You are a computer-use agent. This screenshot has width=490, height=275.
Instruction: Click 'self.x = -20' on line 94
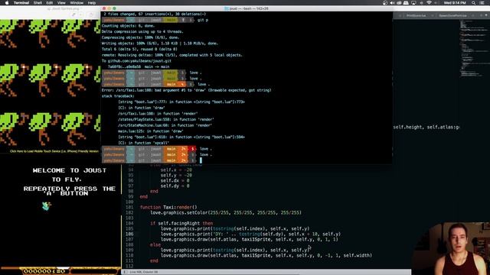coord(176,170)
